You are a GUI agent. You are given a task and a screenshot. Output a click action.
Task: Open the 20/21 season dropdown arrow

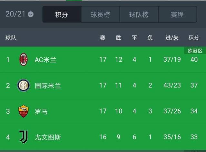click(x=31, y=14)
